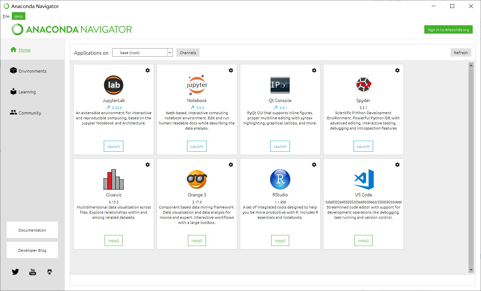Click the Channels button
The height and width of the screenshot is (291, 481).
[188, 52]
